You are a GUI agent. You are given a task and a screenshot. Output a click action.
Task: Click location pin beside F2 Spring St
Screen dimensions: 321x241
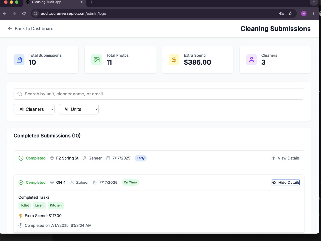[52, 158]
